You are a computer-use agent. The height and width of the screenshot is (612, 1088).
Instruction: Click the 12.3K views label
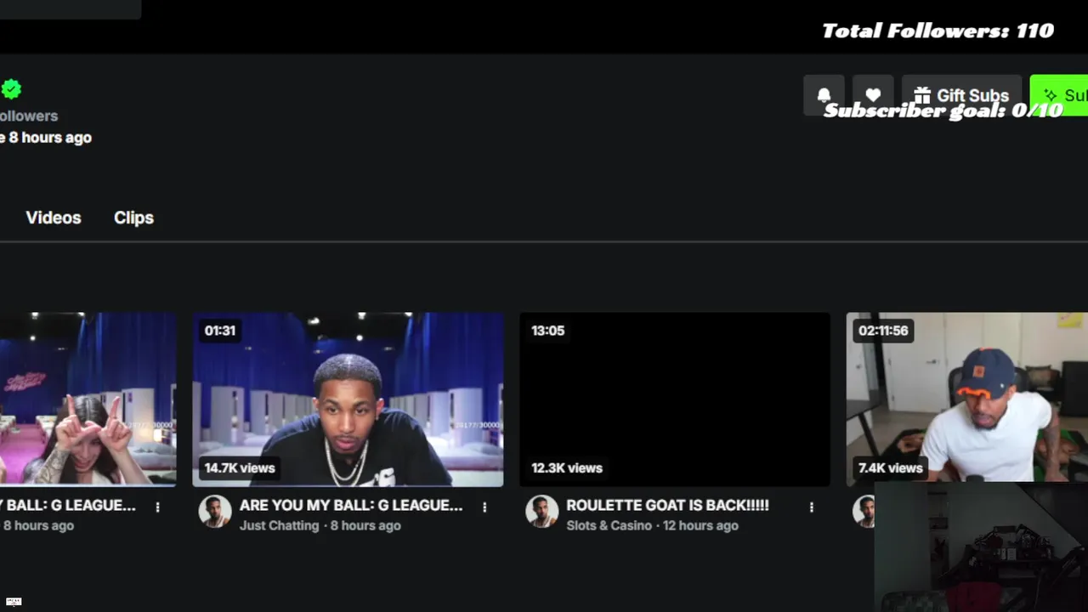point(567,467)
